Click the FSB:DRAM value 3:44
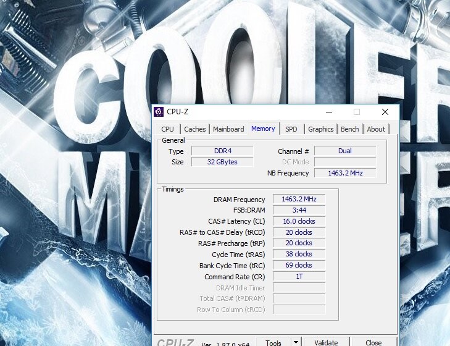Image resolution: width=450 pixels, height=346 pixels. (x=299, y=210)
